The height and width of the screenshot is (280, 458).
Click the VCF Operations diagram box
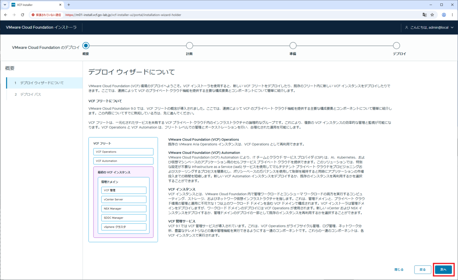(x=123, y=152)
